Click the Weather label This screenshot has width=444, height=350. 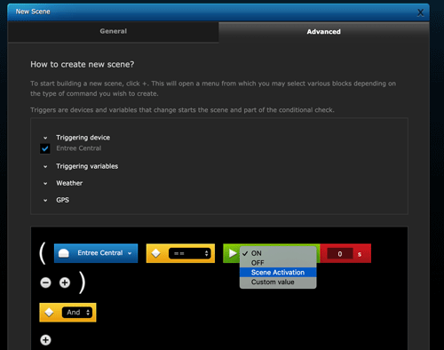tap(69, 183)
